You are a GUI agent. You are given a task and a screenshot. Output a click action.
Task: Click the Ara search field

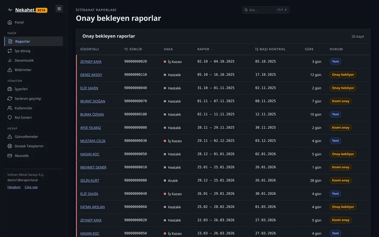tap(266, 10)
